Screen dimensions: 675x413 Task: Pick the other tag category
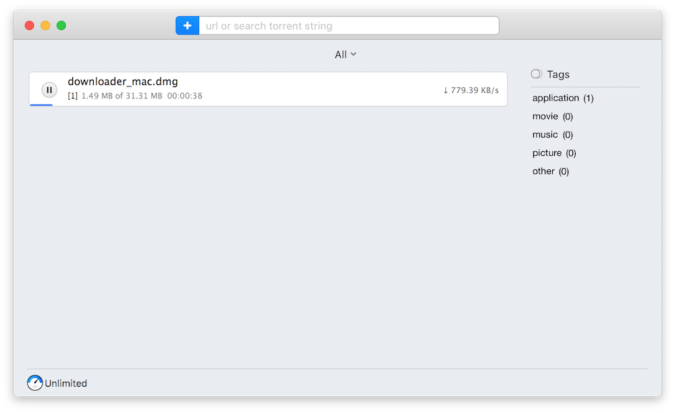tap(550, 171)
